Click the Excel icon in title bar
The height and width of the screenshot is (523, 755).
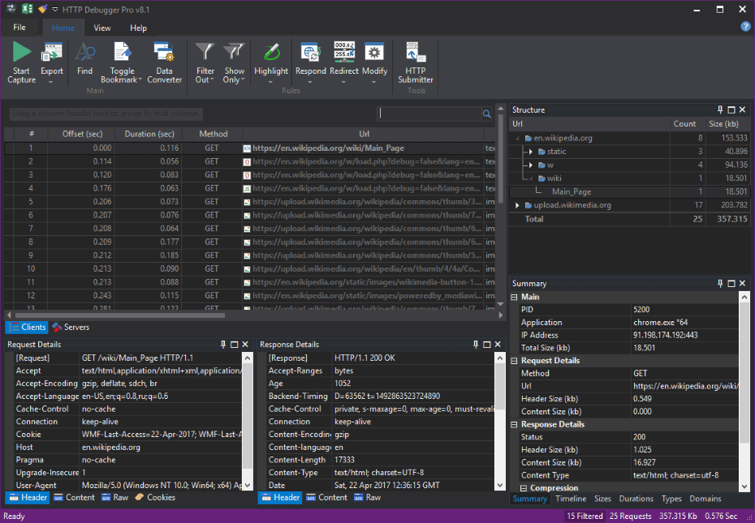[28, 9]
